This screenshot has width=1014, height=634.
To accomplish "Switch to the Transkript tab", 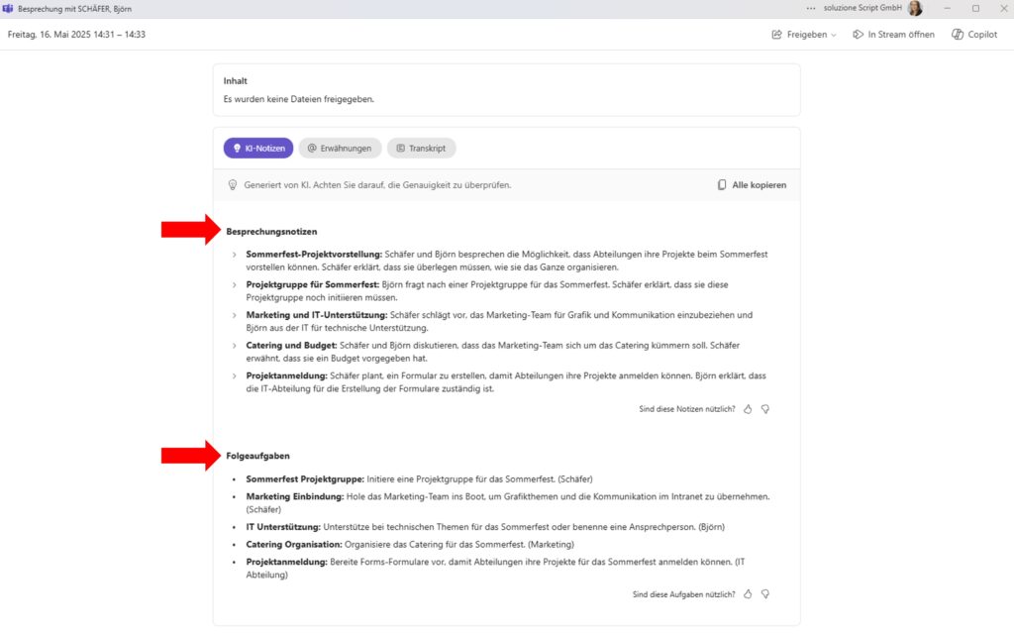I will tap(421, 148).
